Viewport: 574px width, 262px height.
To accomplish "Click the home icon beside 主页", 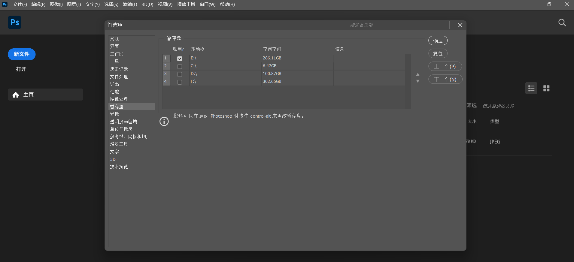I will click(x=16, y=95).
